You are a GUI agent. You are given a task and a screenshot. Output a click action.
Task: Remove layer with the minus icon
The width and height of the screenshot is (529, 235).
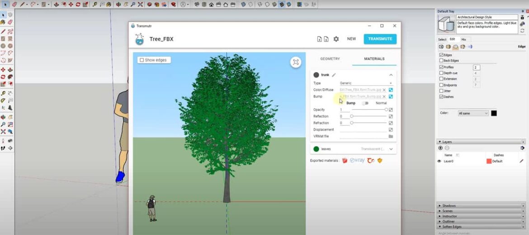pyautogui.click(x=447, y=148)
